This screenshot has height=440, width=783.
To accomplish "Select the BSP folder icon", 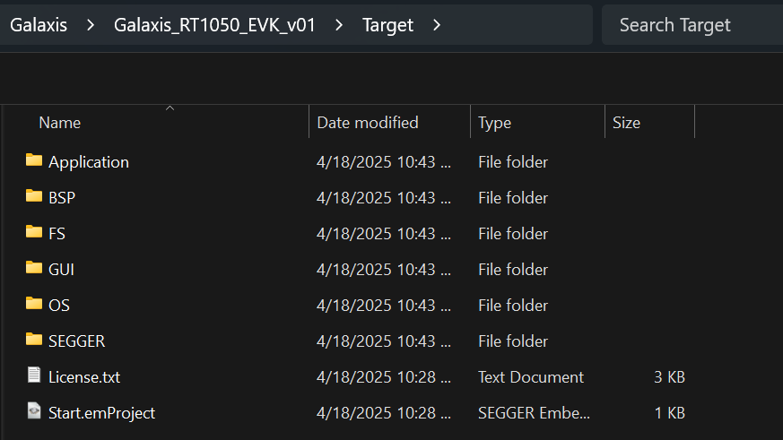I will coord(34,196).
